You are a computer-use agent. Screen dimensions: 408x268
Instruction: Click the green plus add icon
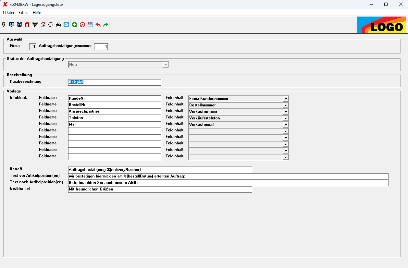(75, 25)
